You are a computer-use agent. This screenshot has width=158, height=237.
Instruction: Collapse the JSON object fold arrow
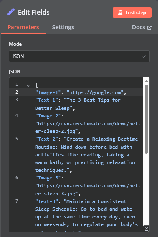(28, 86)
